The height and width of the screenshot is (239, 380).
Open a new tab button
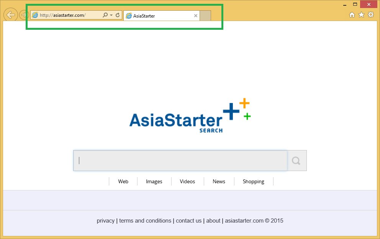(x=205, y=16)
